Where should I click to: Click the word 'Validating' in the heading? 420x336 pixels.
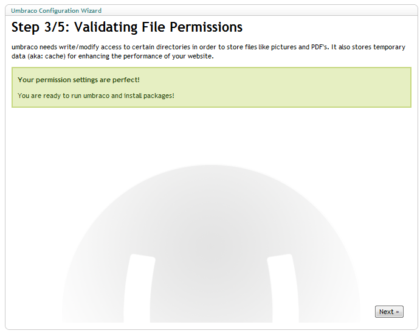click(106, 27)
